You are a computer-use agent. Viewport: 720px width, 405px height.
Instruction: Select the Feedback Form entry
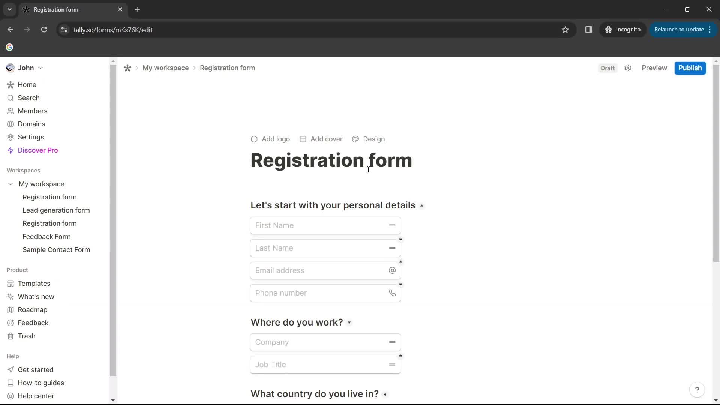[x=46, y=236]
